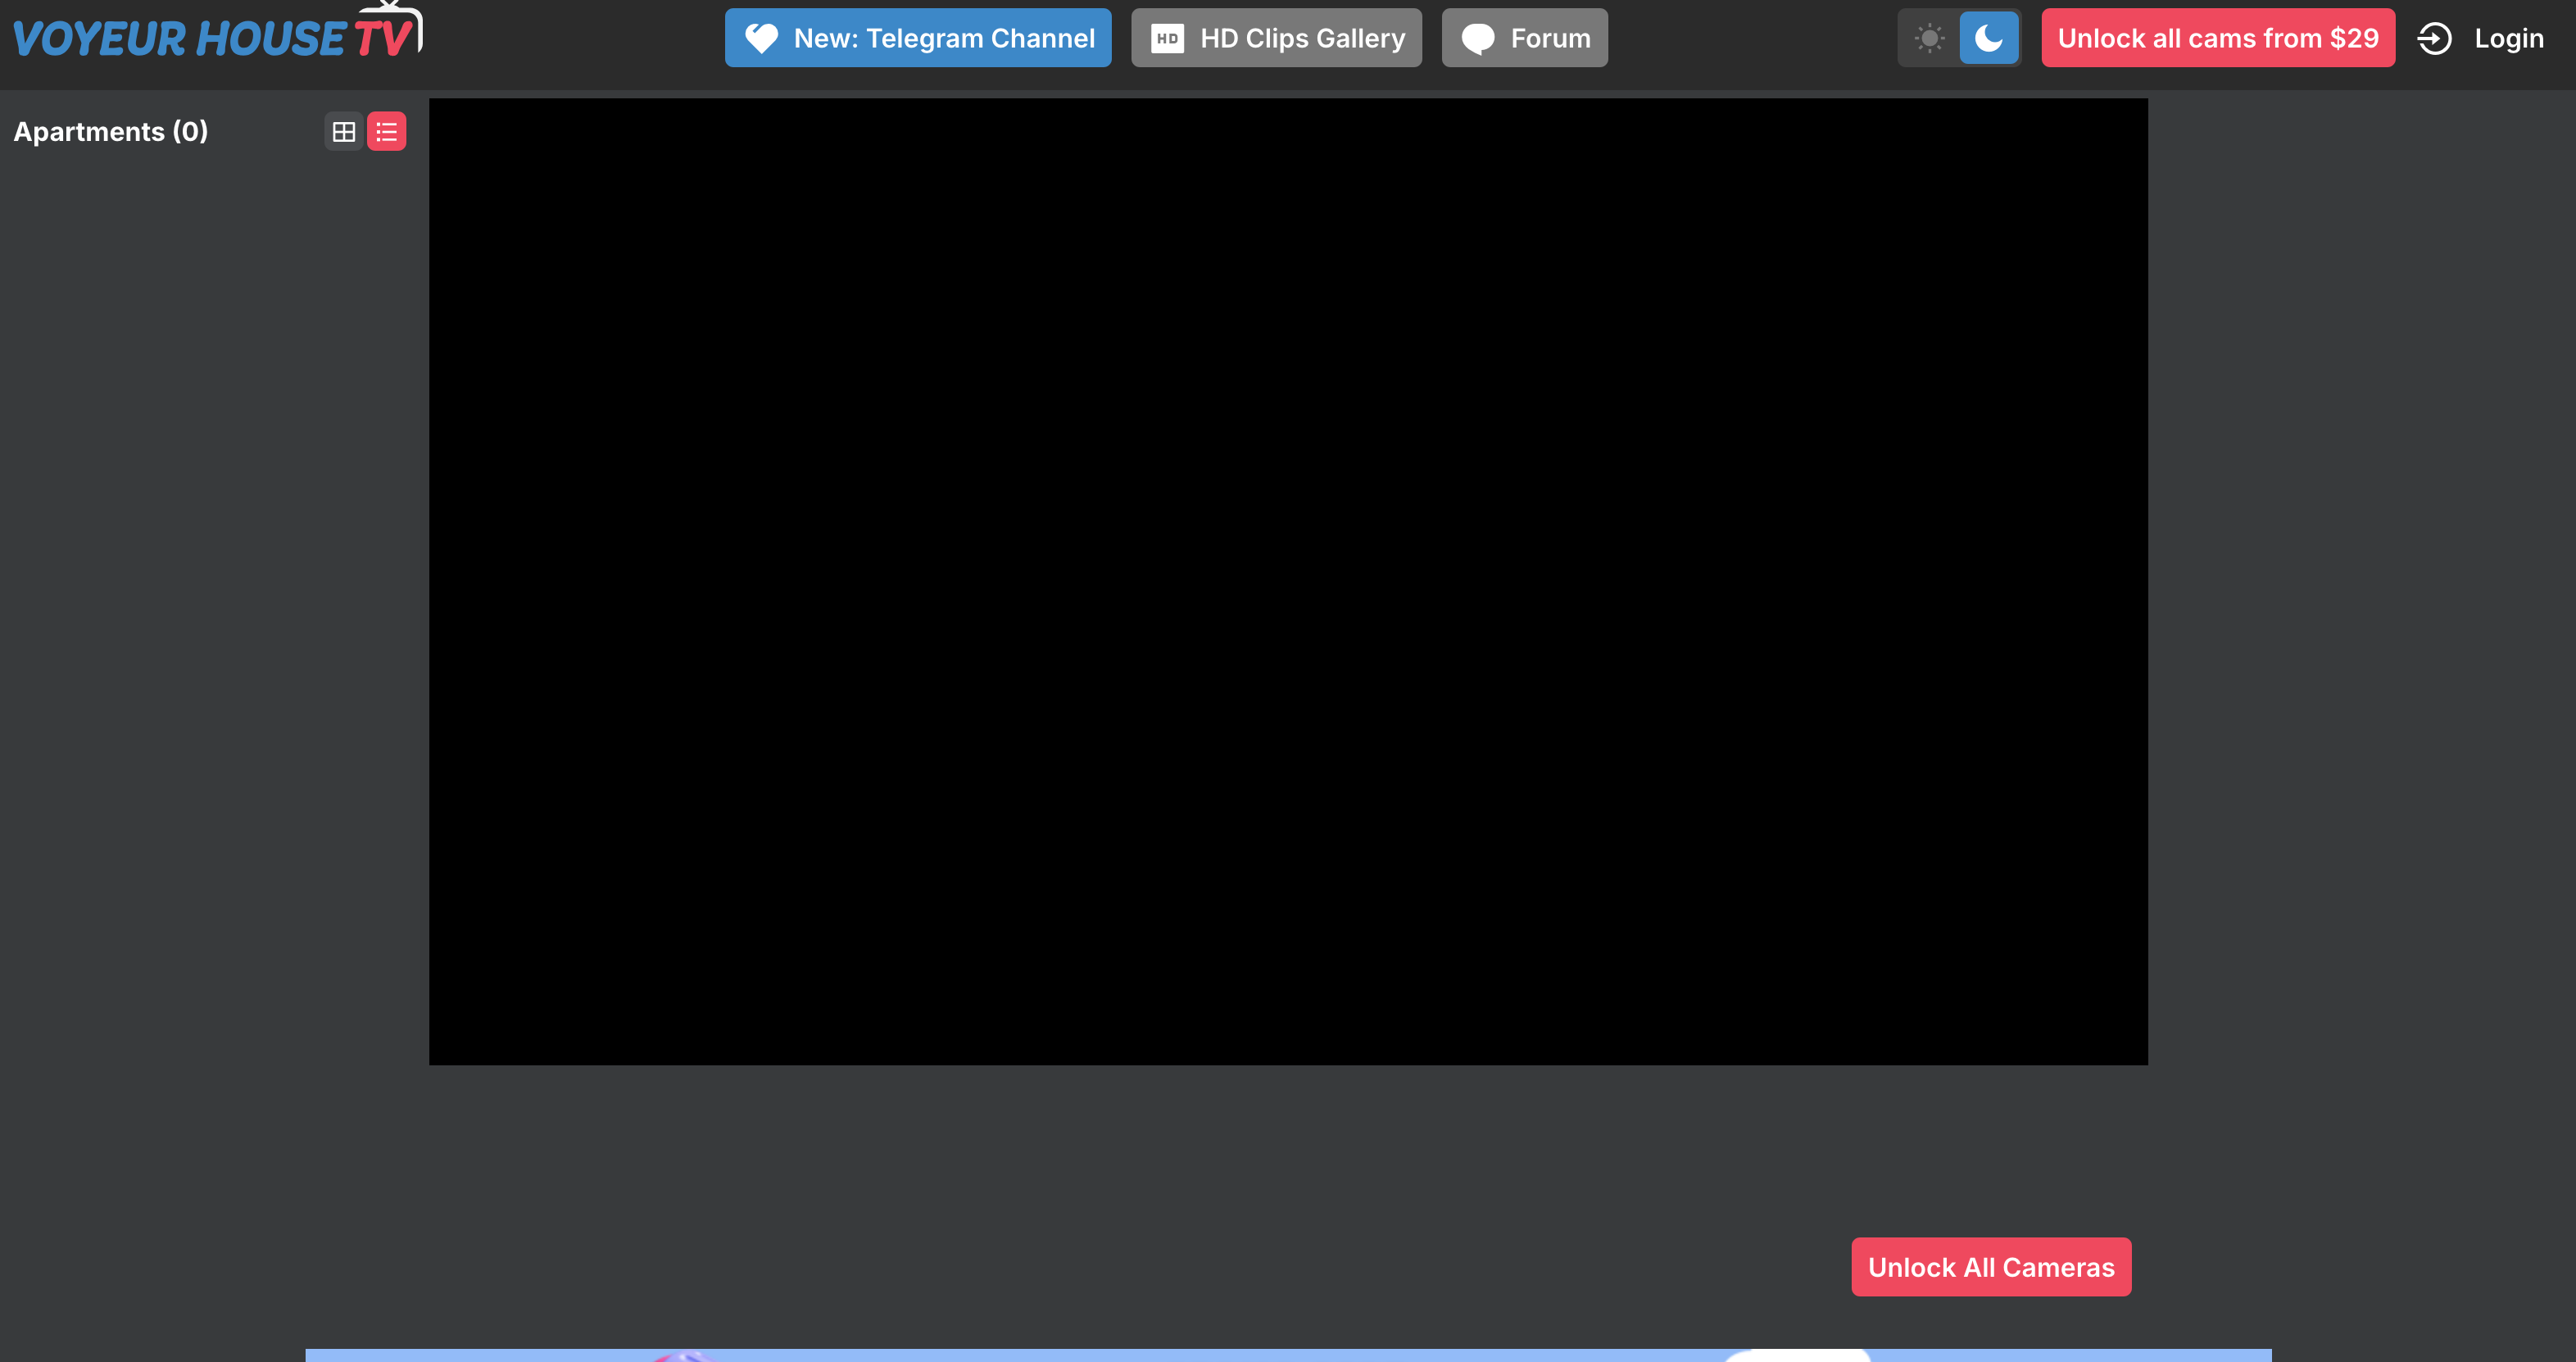The height and width of the screenshot is (1362, 2576).
Task: Open the HD Clips Gallery
Action: (1302, 38)
